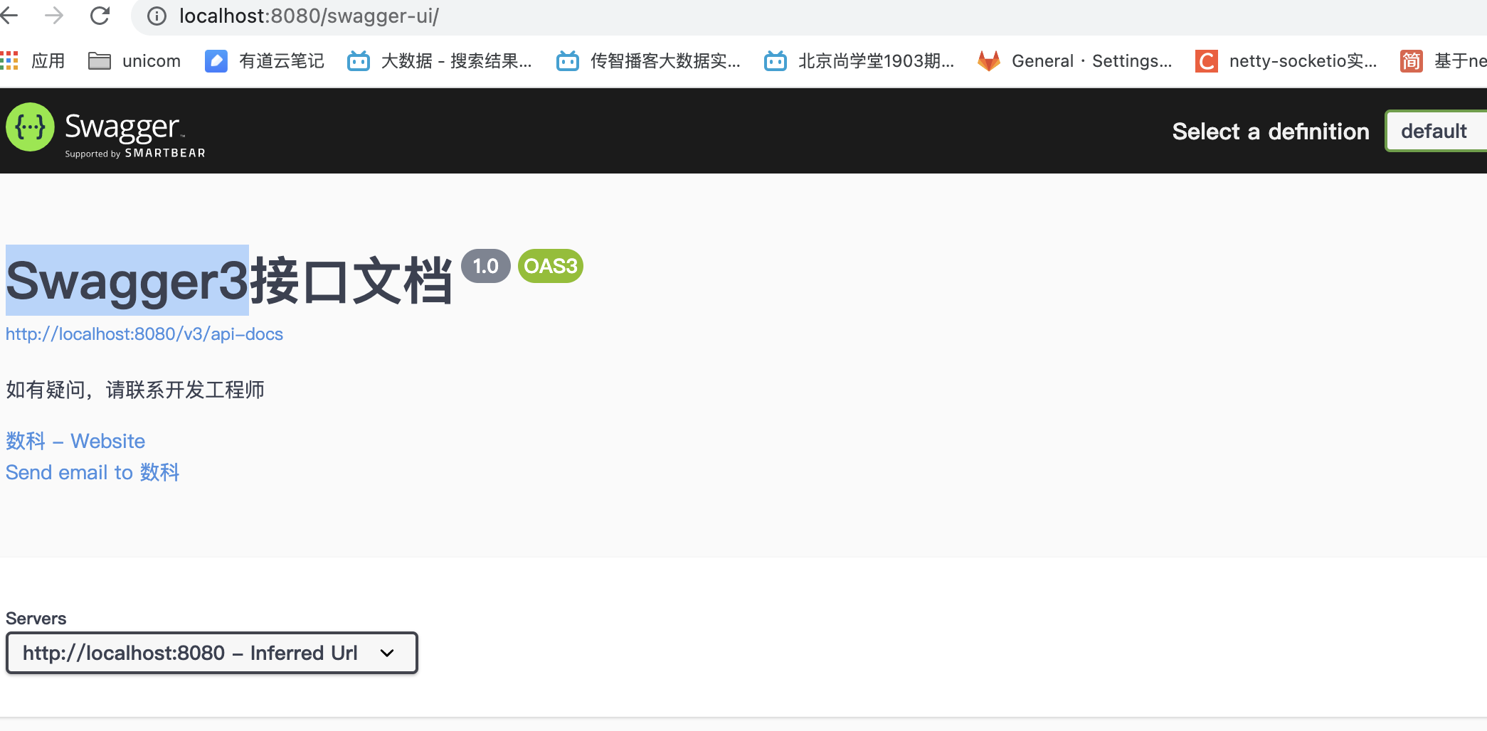
Task: Reload the current page
Action: coord(99,16)
